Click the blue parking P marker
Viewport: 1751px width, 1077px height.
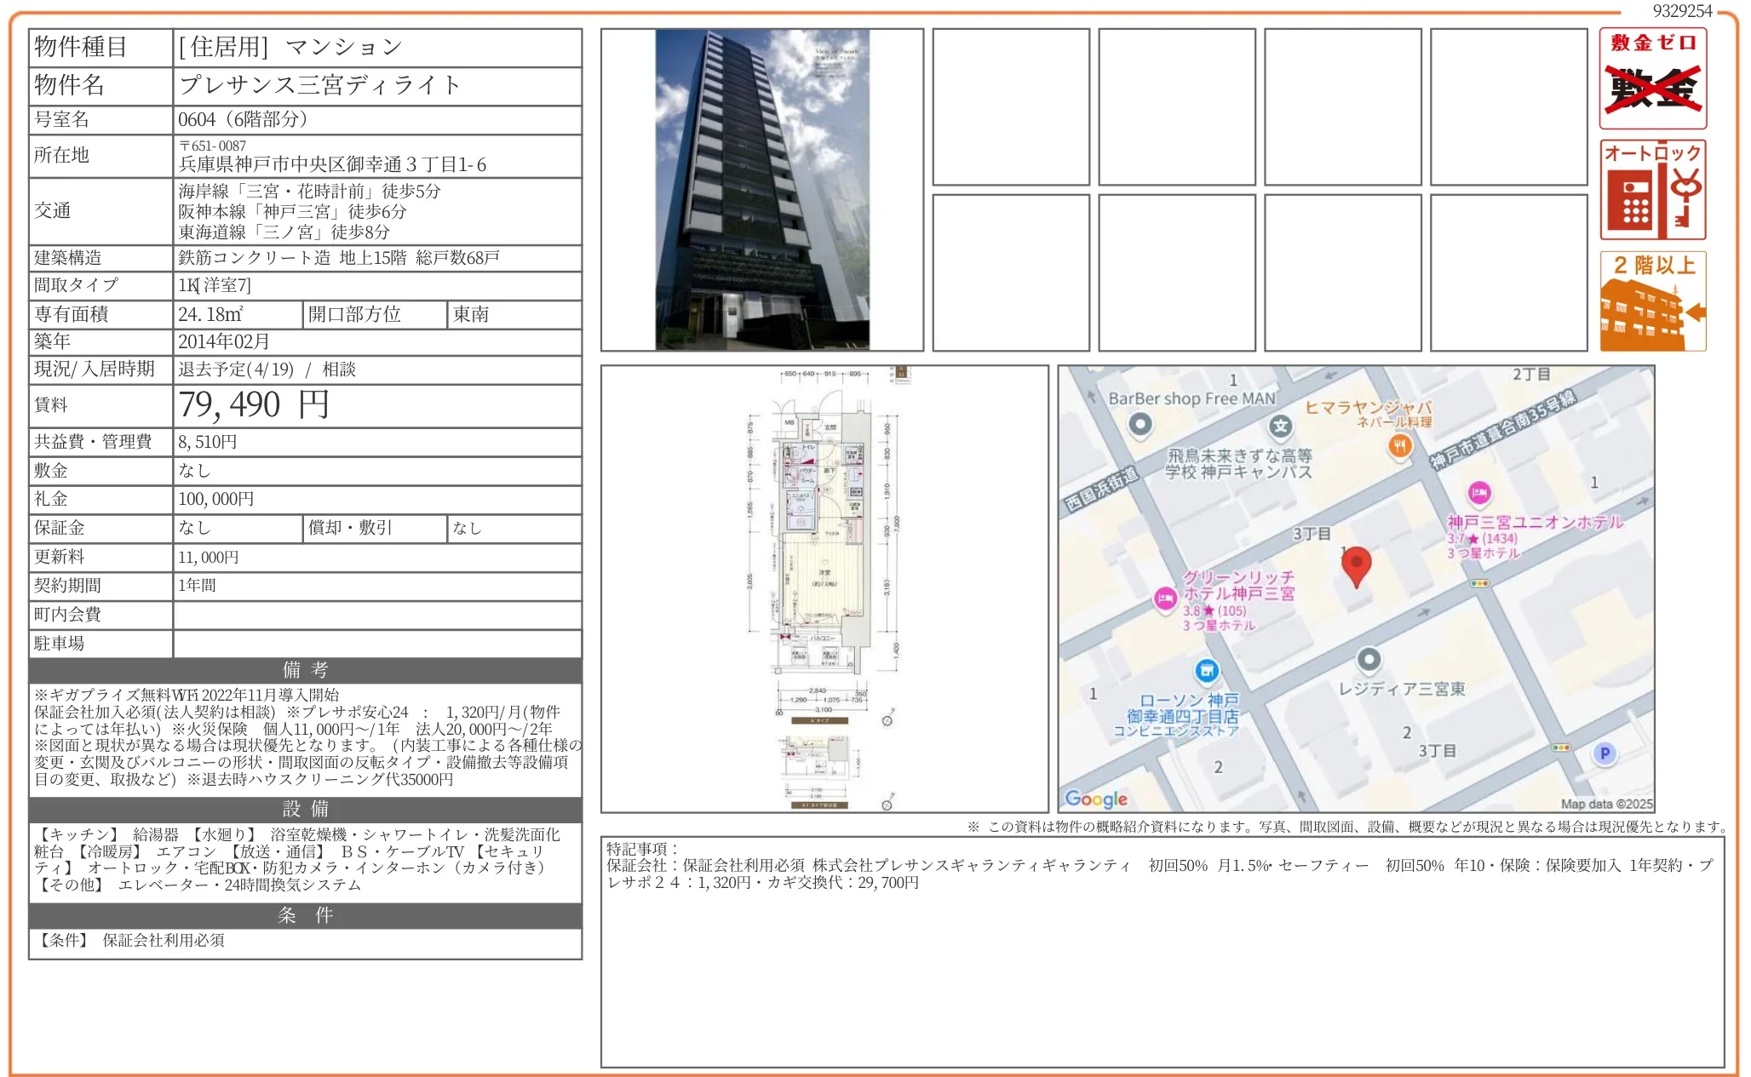(1605, 753)
